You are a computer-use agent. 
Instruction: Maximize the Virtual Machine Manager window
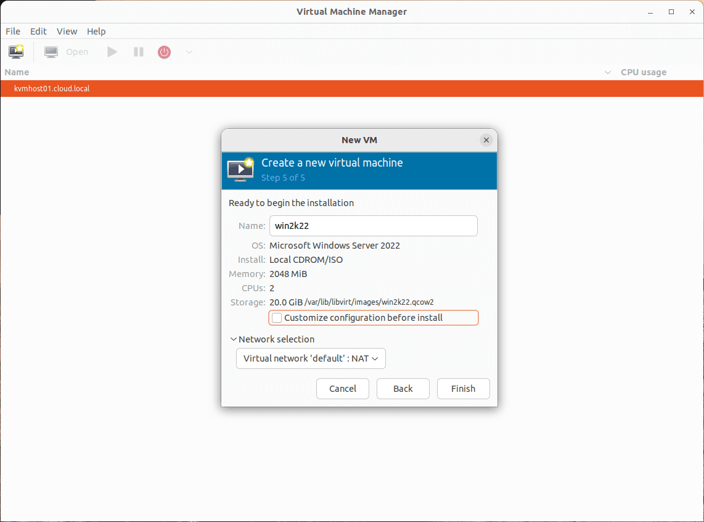[x=671, y=12]
